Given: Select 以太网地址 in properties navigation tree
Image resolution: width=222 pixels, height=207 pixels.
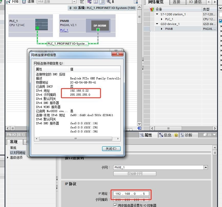Looking at the screenshot, I should 18,153.
